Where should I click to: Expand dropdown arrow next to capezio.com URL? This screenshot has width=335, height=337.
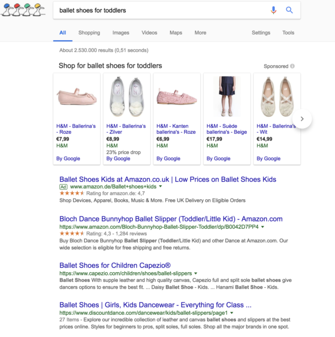pos(195,273)
